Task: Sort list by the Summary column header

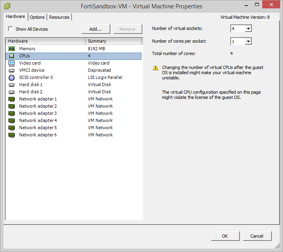Action: [114, 41]
